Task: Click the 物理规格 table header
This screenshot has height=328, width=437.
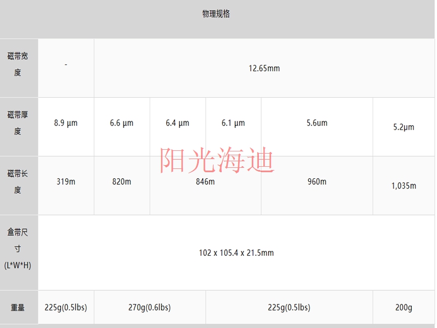Action: [x=216, y=14]
